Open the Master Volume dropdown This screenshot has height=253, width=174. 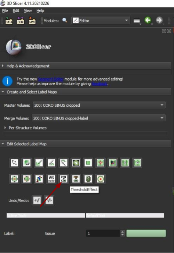point(99,105)
